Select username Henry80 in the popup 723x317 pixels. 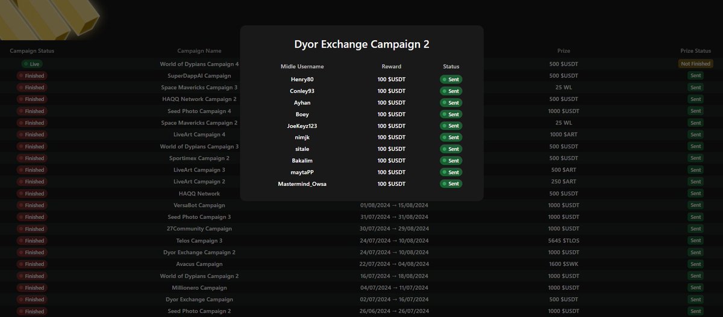tap(302, 79)
